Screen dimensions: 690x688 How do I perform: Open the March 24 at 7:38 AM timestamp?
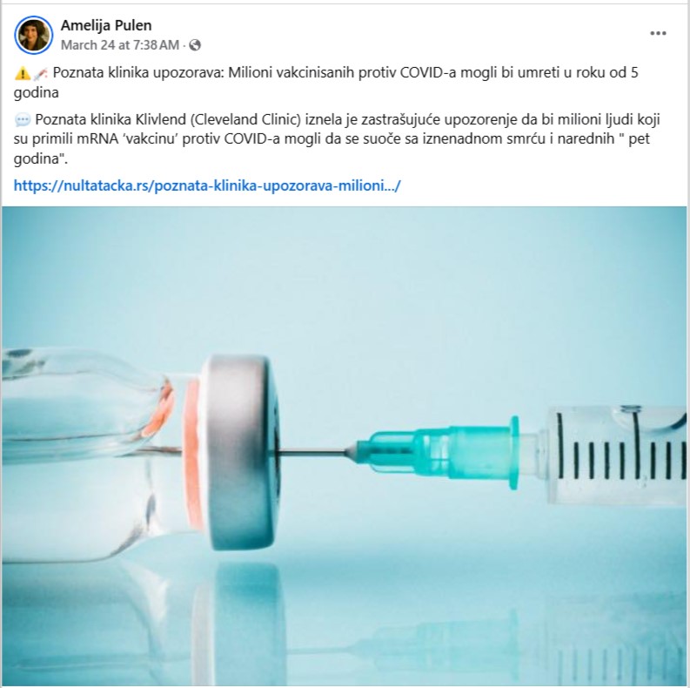120,45
